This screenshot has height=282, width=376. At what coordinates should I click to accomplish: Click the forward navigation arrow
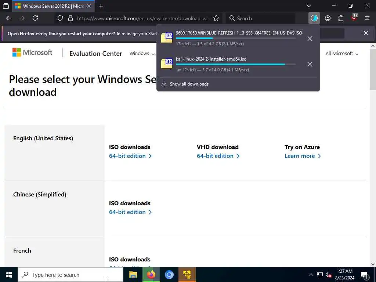click(22, 18)
